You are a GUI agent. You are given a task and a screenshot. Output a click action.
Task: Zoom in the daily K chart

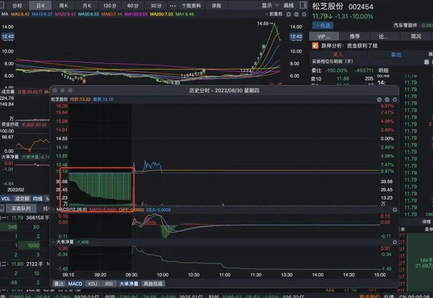(x=289, y=14)
